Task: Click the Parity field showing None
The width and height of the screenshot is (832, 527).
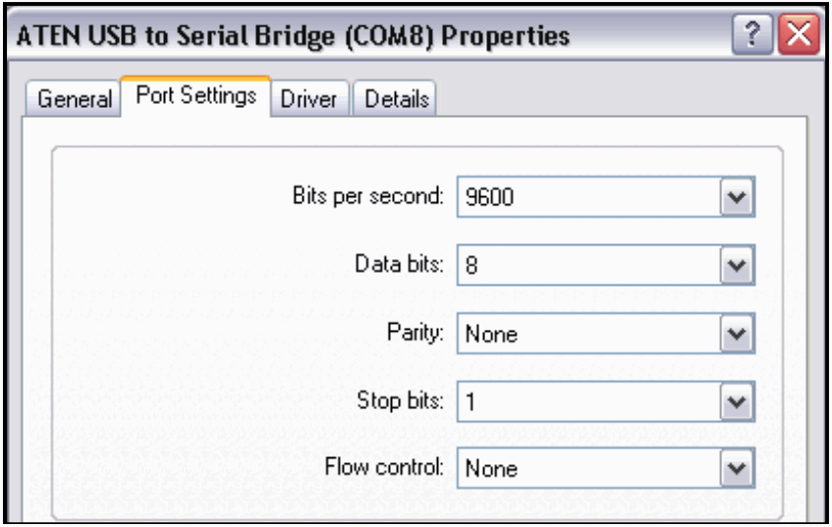Action: (586, 334)
